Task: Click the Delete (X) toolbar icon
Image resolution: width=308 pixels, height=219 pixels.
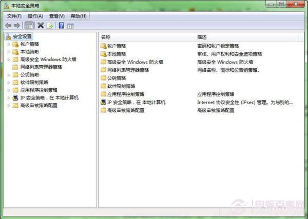Action: (x=41, y=25)
